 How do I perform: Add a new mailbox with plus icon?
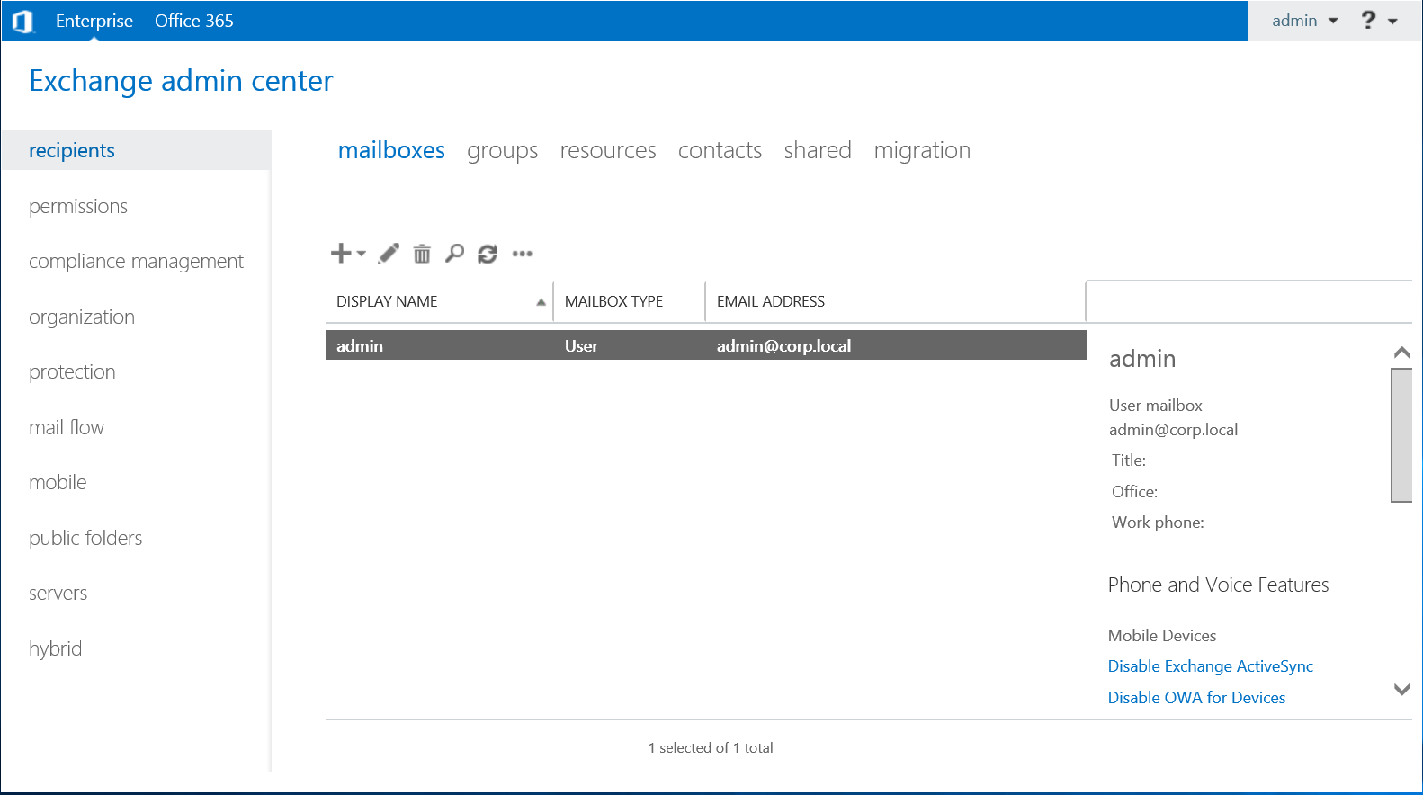tap(341, 254)
